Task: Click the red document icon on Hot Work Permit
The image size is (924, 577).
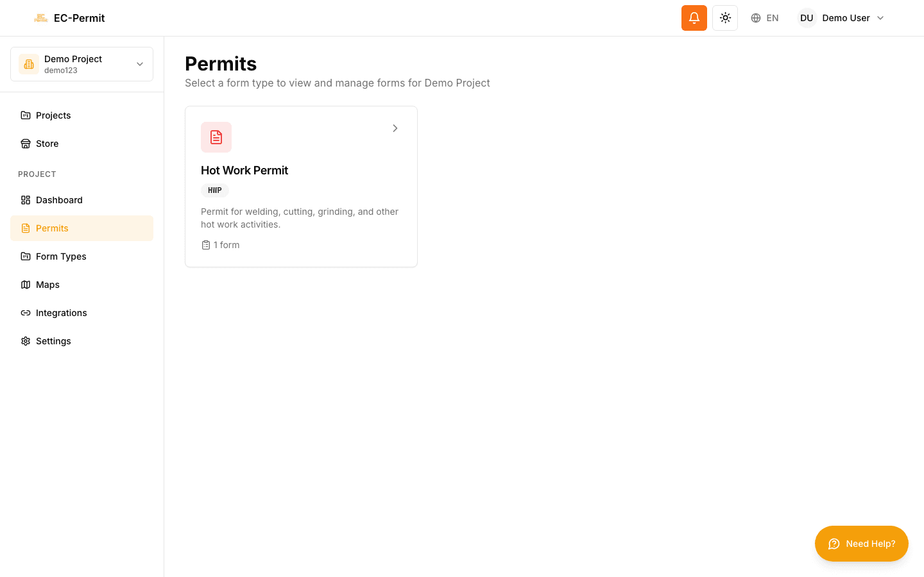Action: click(x=216, y=137)
